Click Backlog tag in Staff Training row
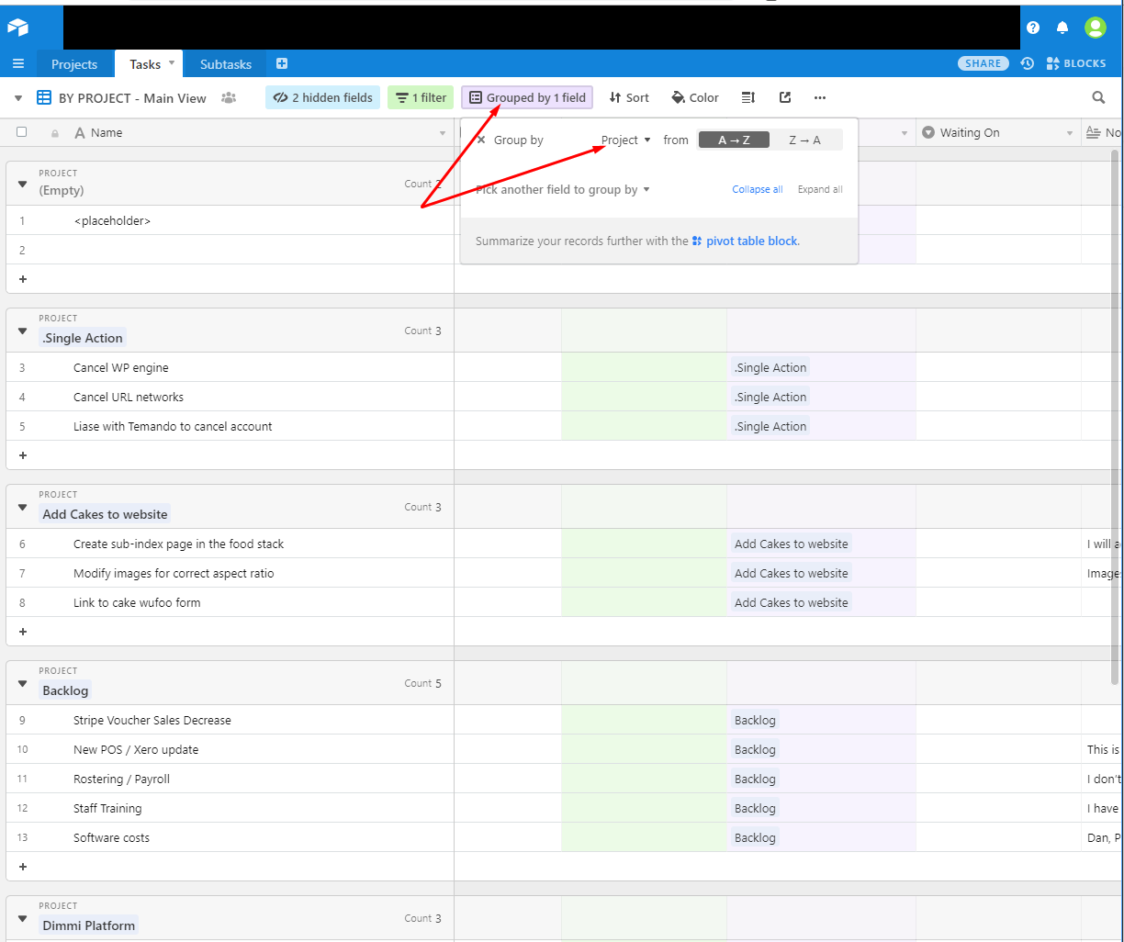 pos(755,808)
